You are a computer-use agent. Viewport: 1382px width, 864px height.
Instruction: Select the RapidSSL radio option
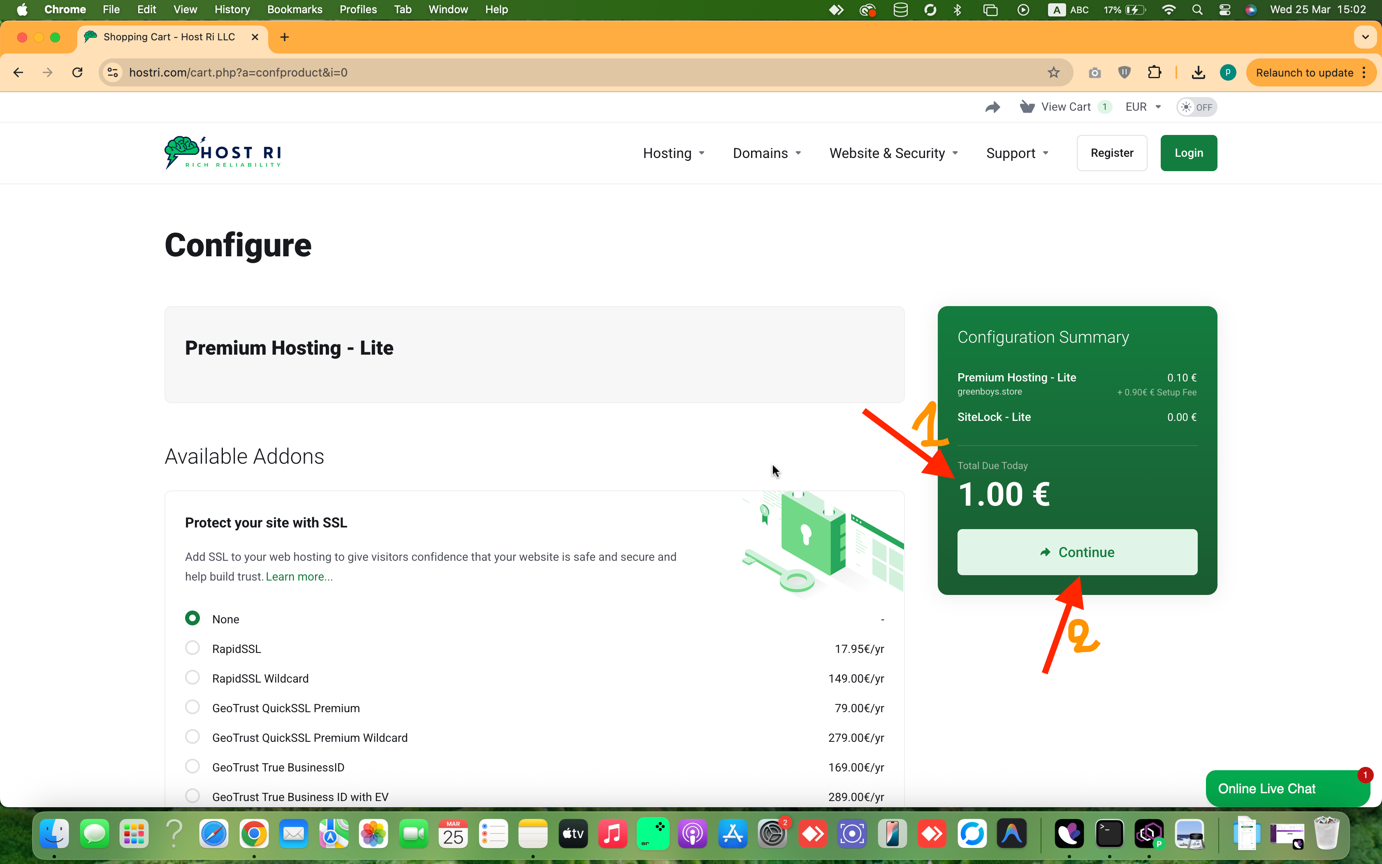tap(192, 648)
